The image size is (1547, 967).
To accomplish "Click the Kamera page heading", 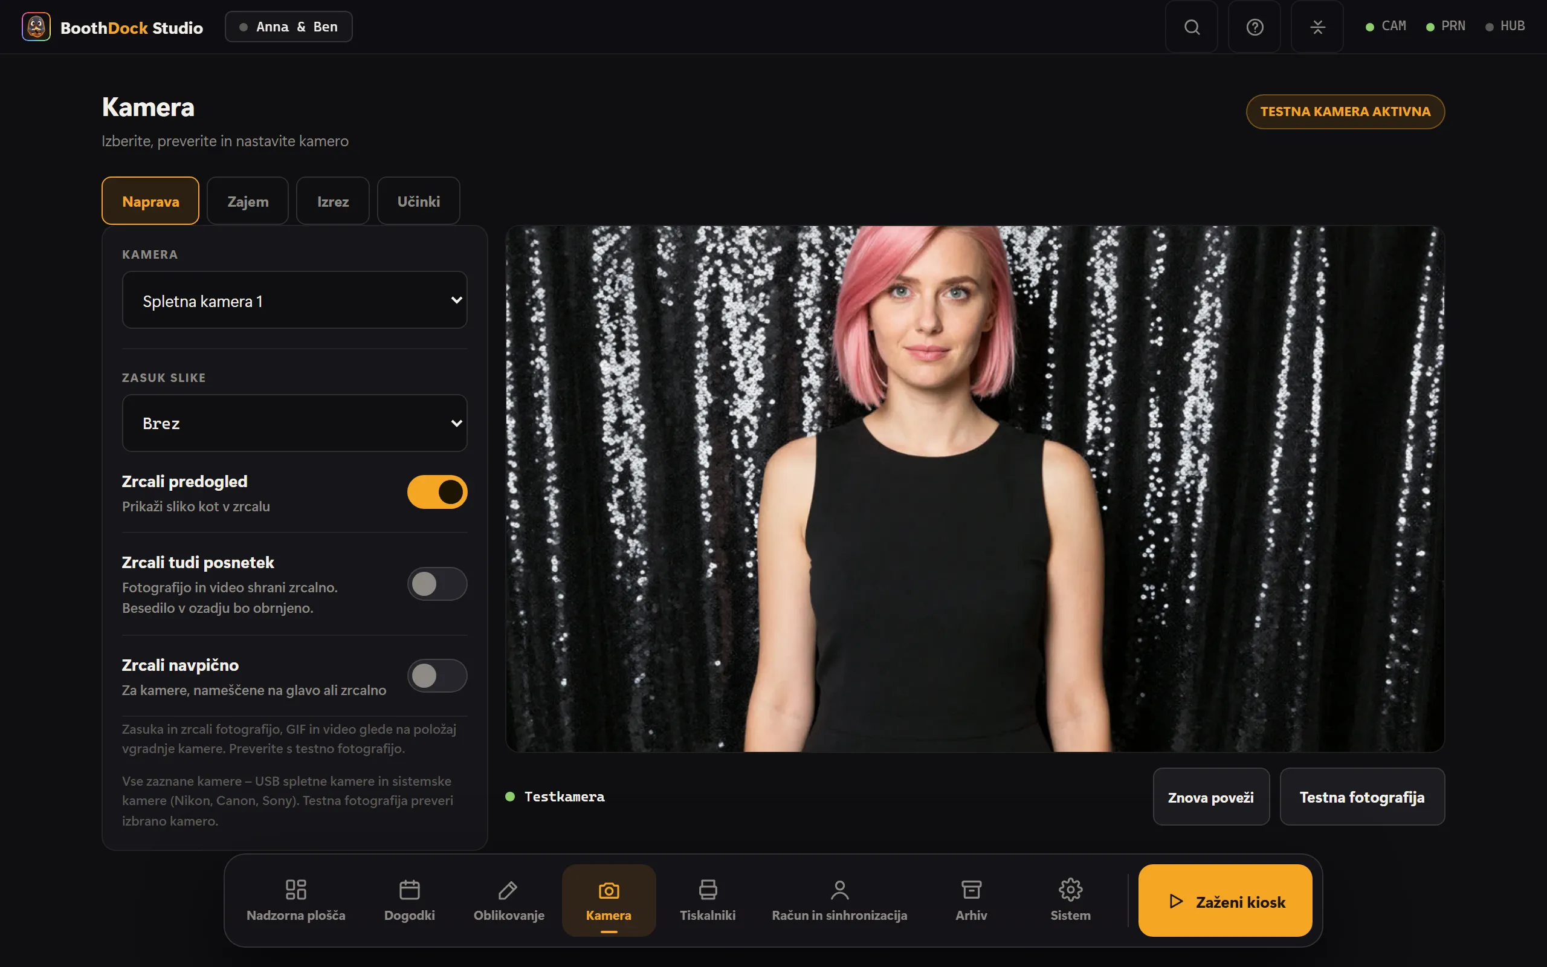I will point(147,107).
